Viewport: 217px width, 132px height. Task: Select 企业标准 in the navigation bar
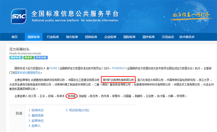(110, 37)
